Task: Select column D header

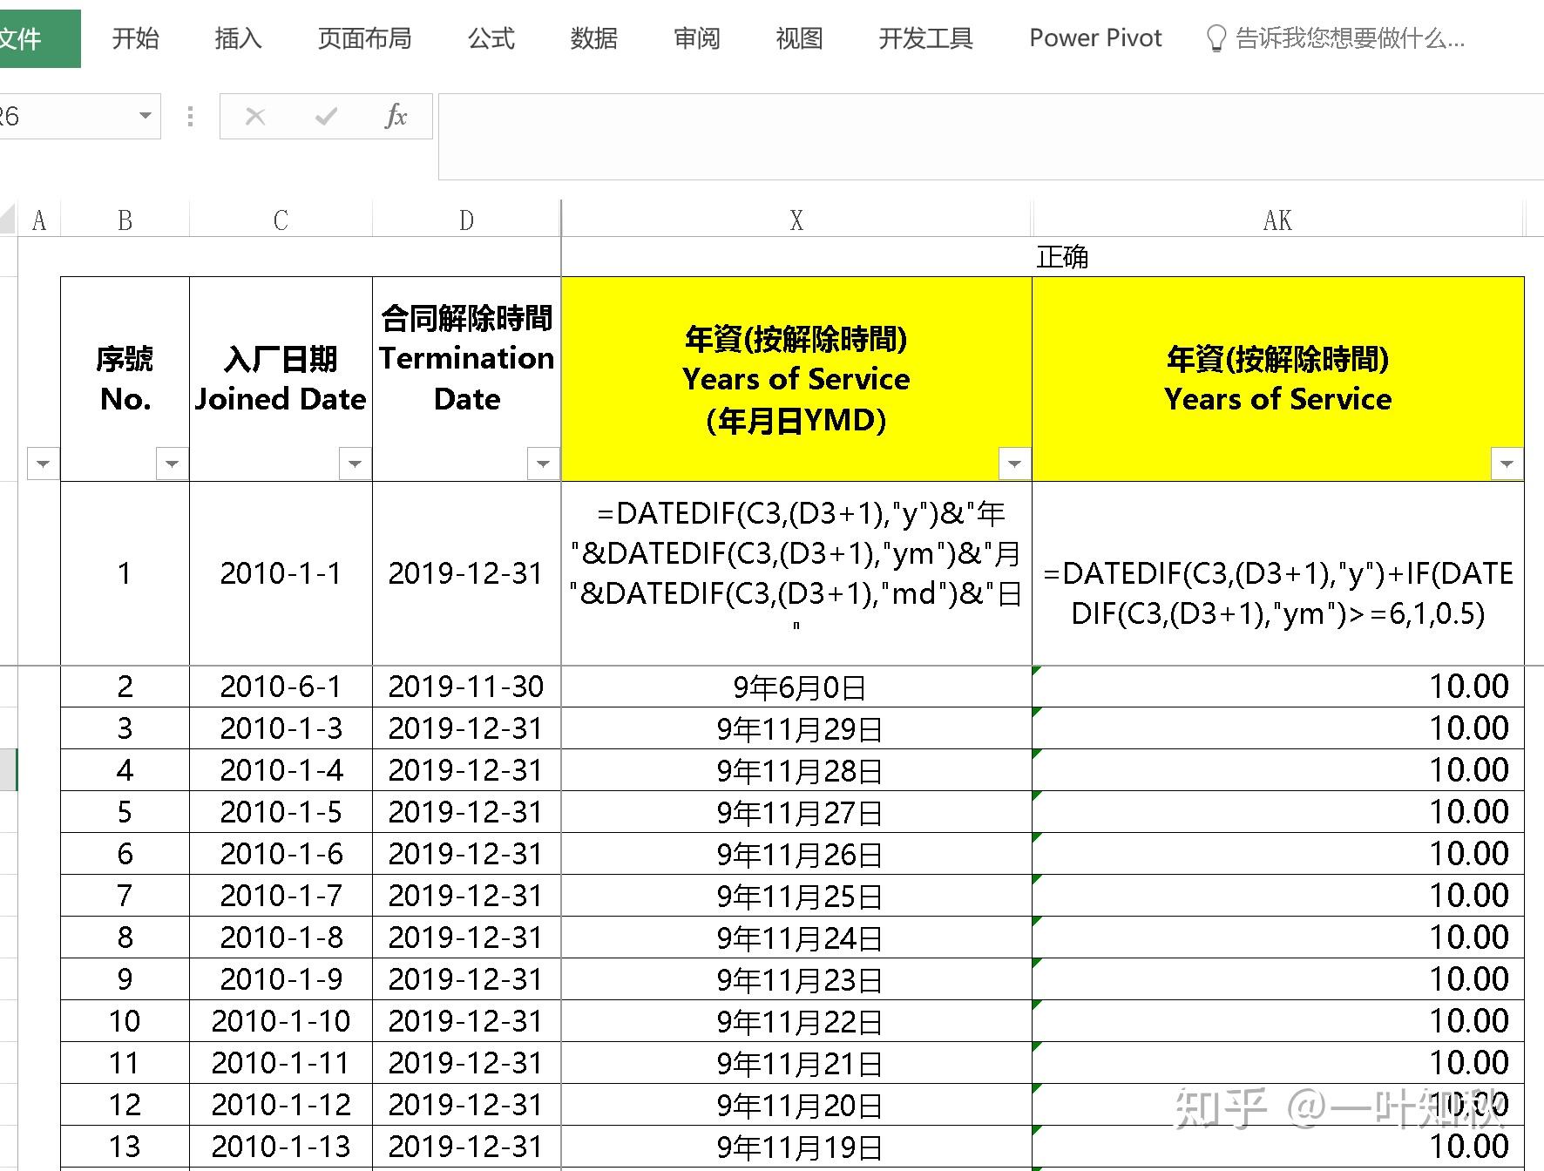Action: coord(466,220)
